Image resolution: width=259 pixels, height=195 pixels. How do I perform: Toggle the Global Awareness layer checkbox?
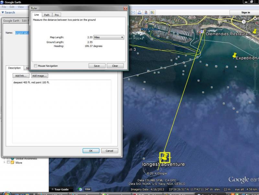8,158
